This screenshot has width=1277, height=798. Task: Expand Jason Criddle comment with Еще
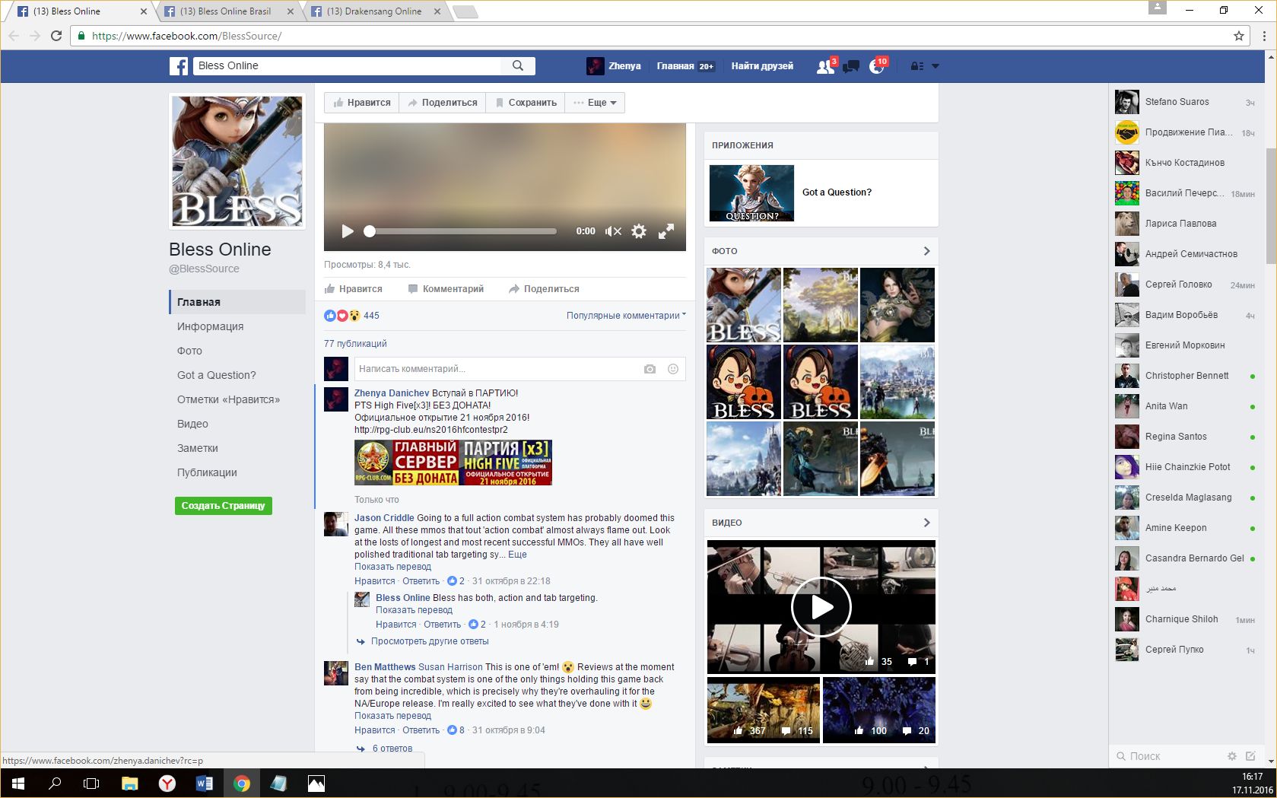click(x=517, y=555)
